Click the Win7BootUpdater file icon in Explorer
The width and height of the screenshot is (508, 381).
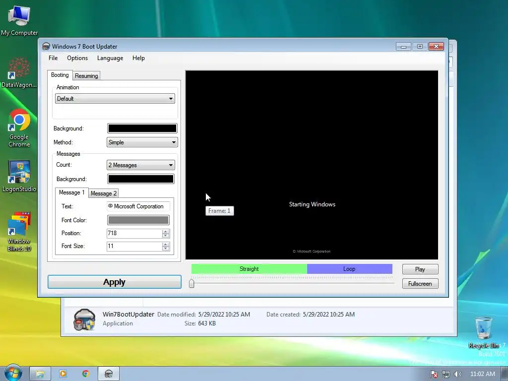84,319
